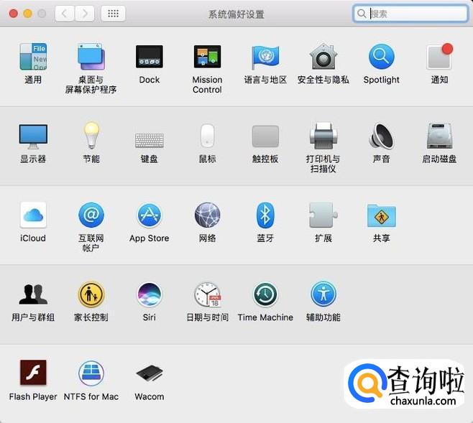Minimize the window with yellow button
The width and height of the screenshot is (473, 423).
tap(28, 14)
